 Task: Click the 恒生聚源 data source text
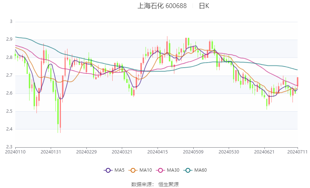(x=168, y=184)
